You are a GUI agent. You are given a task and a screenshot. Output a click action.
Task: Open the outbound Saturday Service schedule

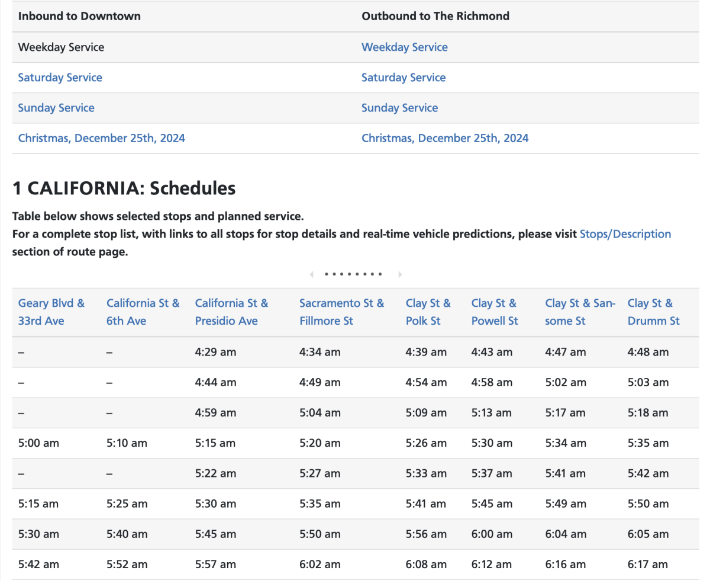tap(404, 77)
